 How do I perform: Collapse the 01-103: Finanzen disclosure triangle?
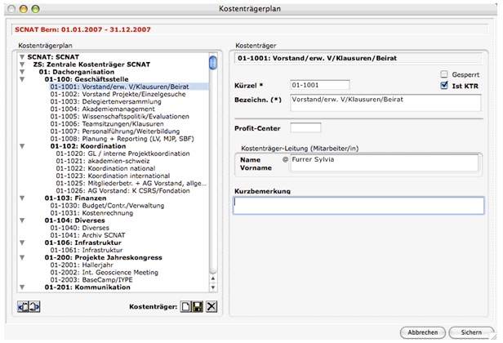point(22,197)
